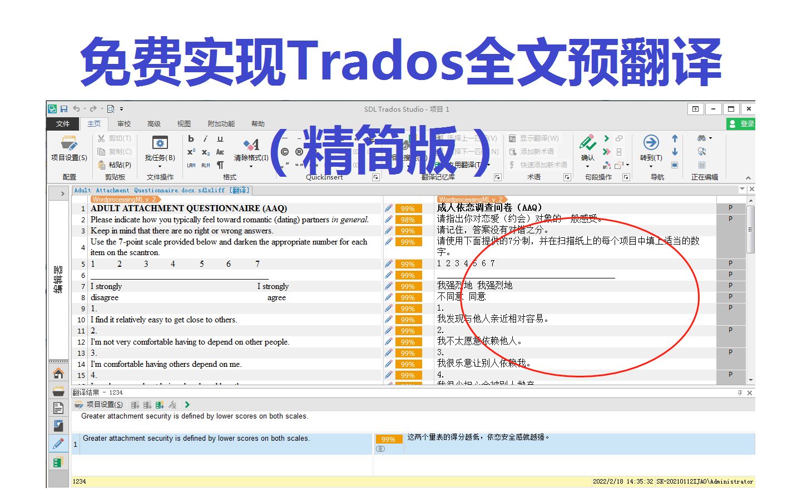Open Translation Memories view in sidebar

click(x=58, y=462)
